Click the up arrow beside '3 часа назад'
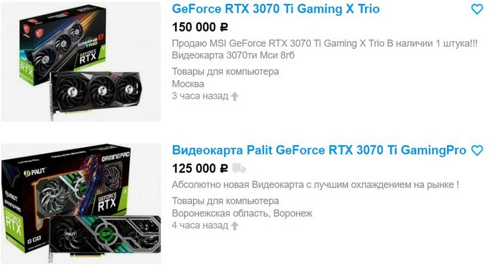Viewport: 491px width, 267px height. pos(234,96)
